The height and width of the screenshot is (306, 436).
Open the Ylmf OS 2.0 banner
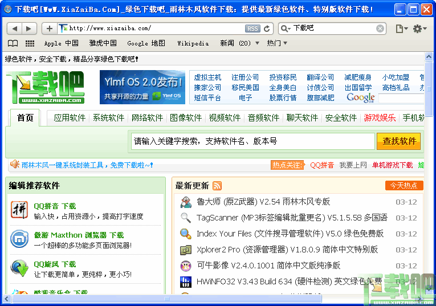pos(142,87)
